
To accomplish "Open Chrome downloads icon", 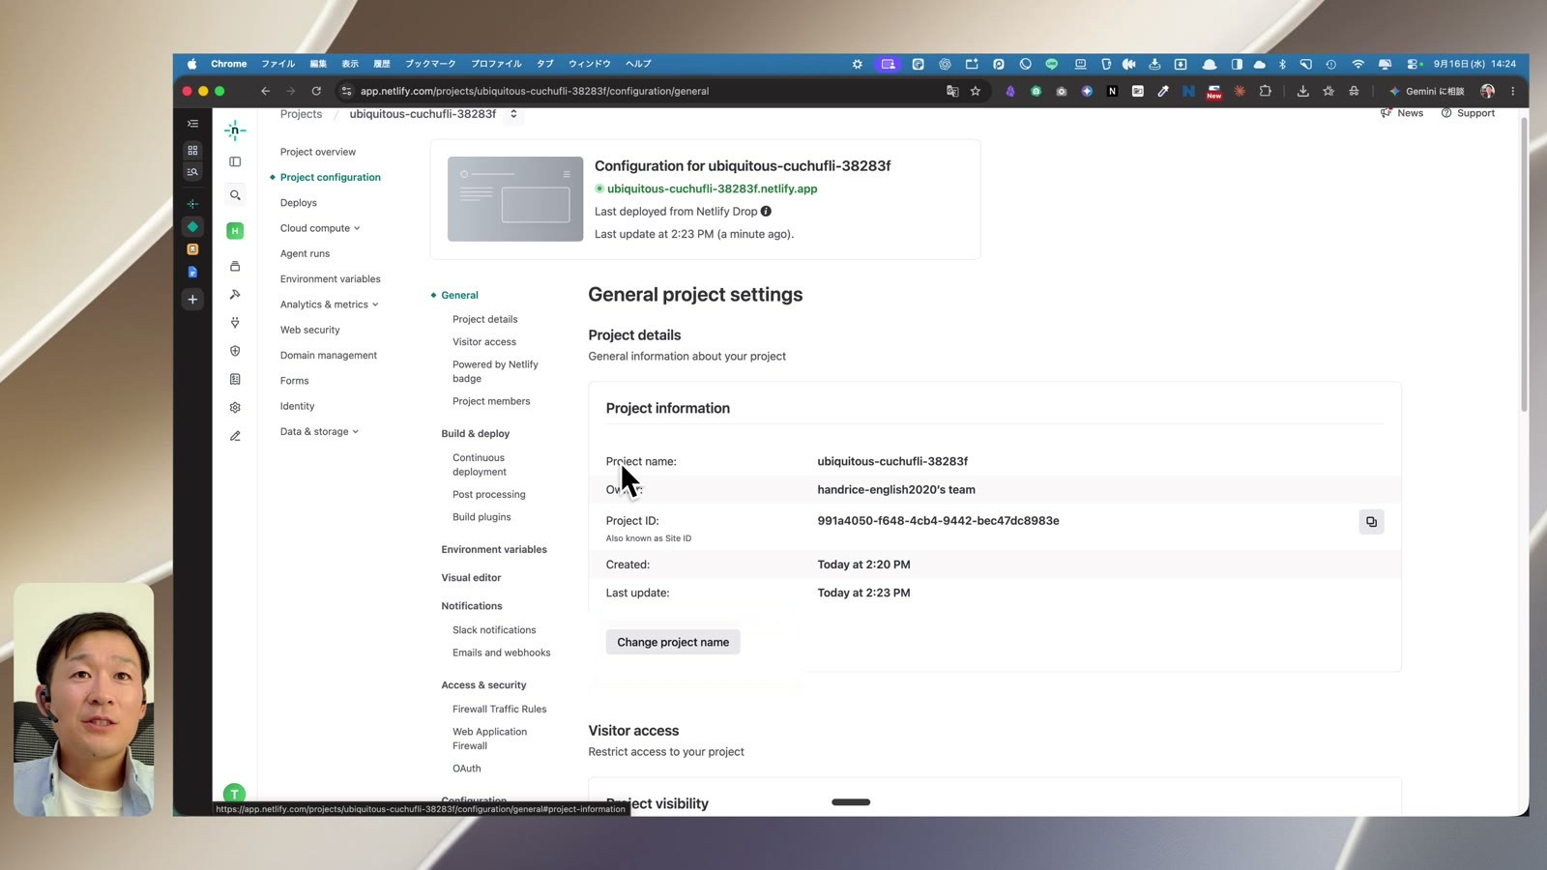I will coord(1302,91).
